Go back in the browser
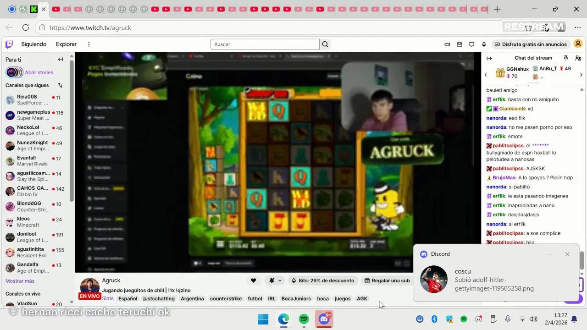The width and height of the screenshot is (587, 330). coord(9,27)
